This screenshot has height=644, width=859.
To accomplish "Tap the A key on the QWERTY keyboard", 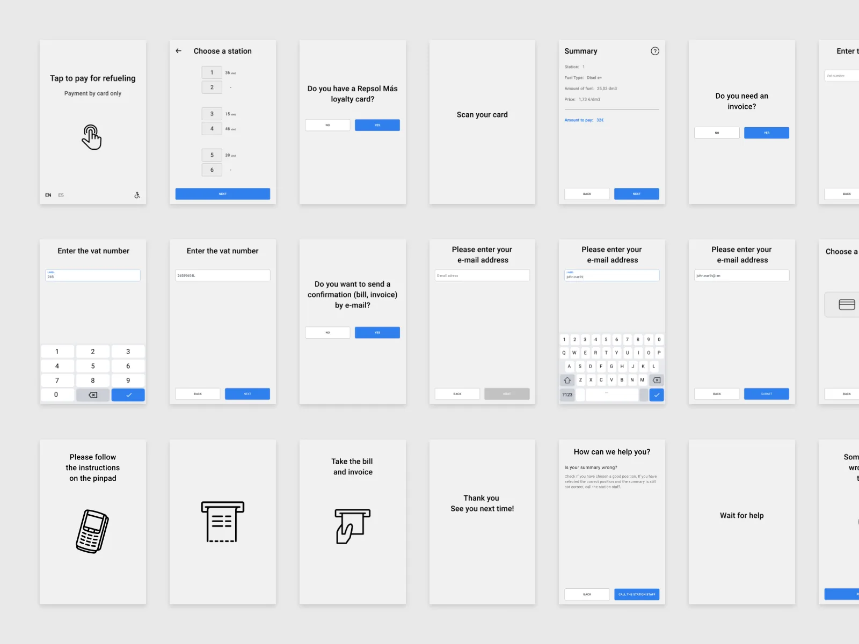I will (570, 367).
